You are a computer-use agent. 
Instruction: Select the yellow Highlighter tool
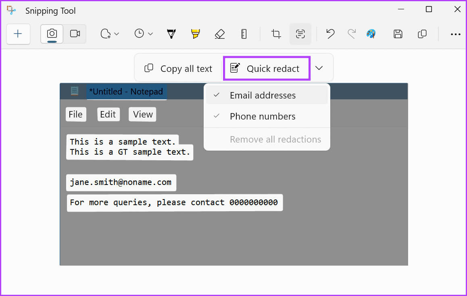click(x=195, y=34)
